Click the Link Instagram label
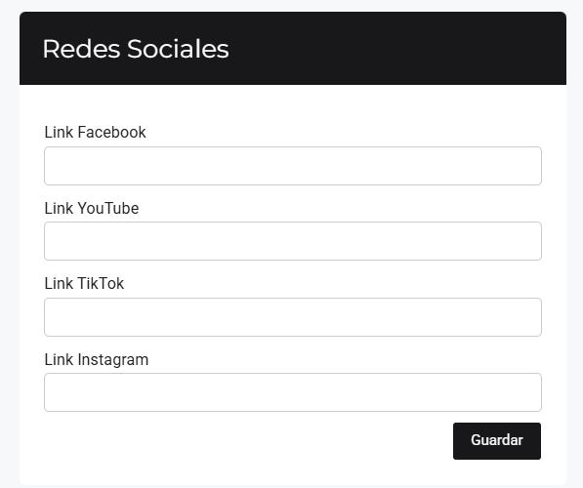Viewport: 583px width, 488px height. coord(97,360)
